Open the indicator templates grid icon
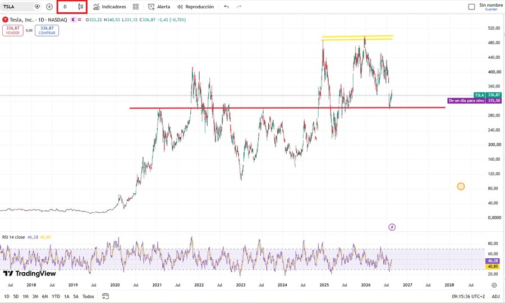The image size is (505, 303). click(136, 7)
